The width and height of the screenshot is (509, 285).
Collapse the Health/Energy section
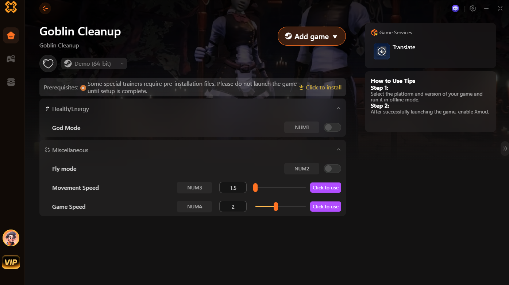point(338,108)
